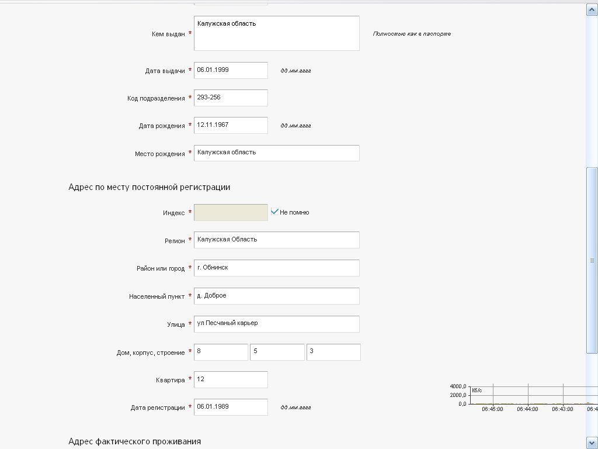Click the "Улица" input field
Screen dimensions: 598x449
(x=276, y=324)
